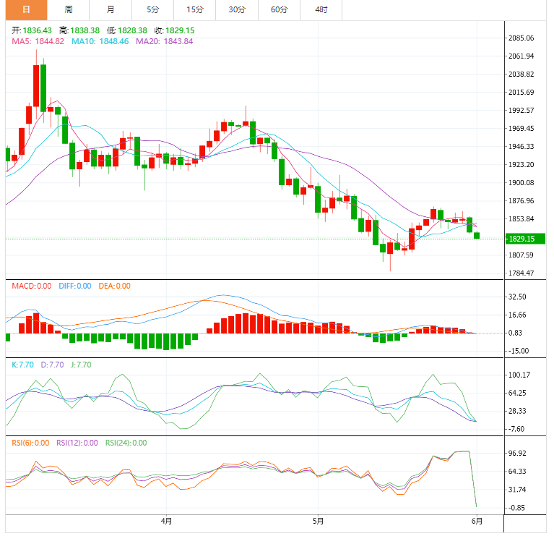Click the DEA:0.00 indicator label
The height and width of the screenshot is (536, 554).
(x=114, y=286)
